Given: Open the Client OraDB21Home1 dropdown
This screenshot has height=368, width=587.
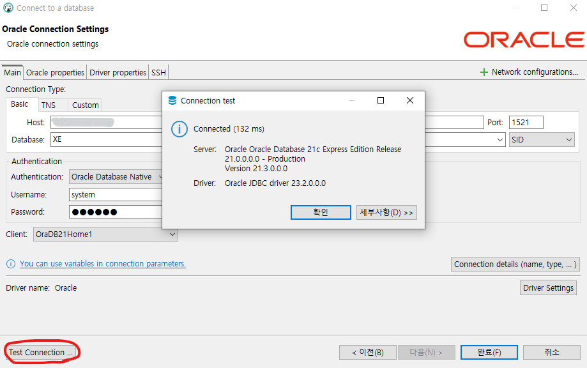Looking at the screenshot, I should coord(105,234).
